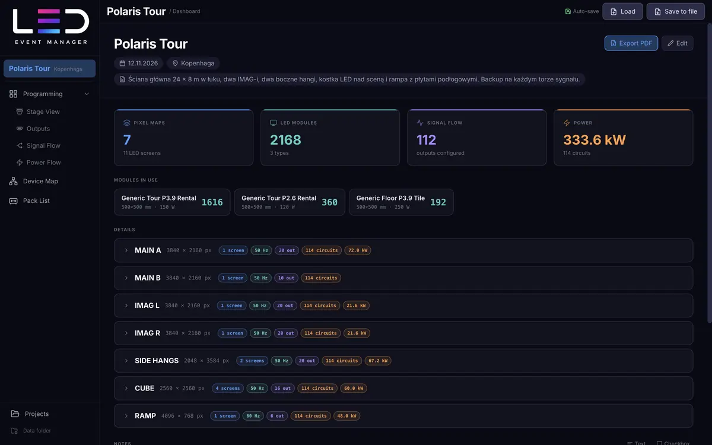The width and height of the screenshot is (712, 445).
Task: Click the Load button
Action: 623,11
